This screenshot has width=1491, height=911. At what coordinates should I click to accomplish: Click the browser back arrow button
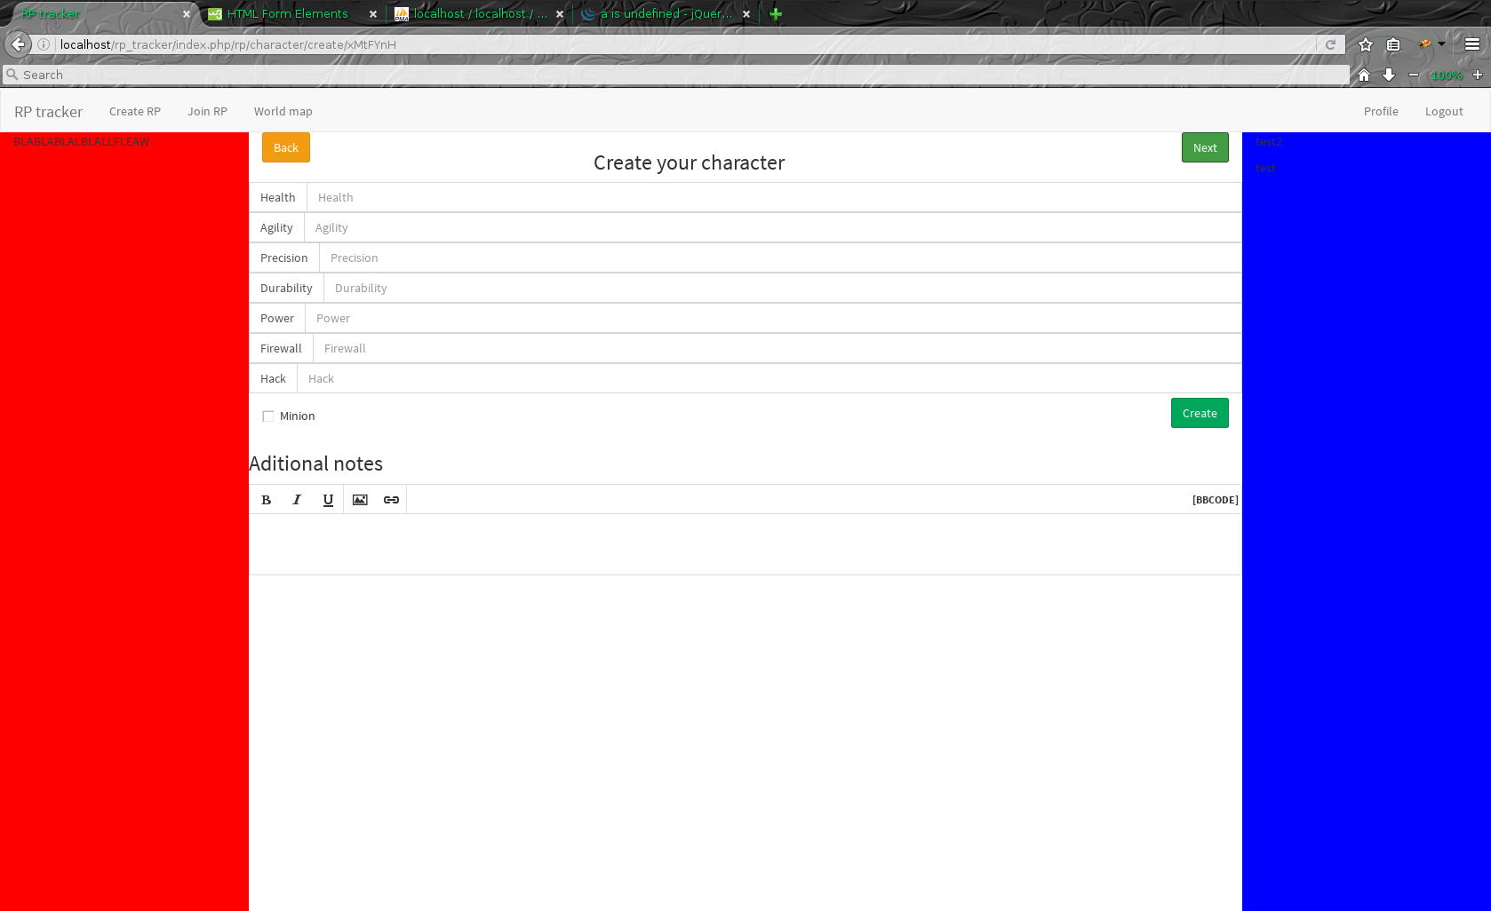pos(19,44)
